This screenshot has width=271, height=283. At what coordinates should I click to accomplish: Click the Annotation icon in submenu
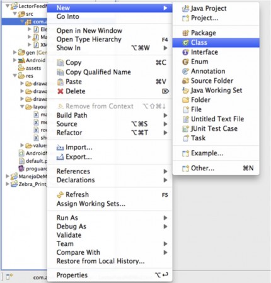[x=185, y=71]
